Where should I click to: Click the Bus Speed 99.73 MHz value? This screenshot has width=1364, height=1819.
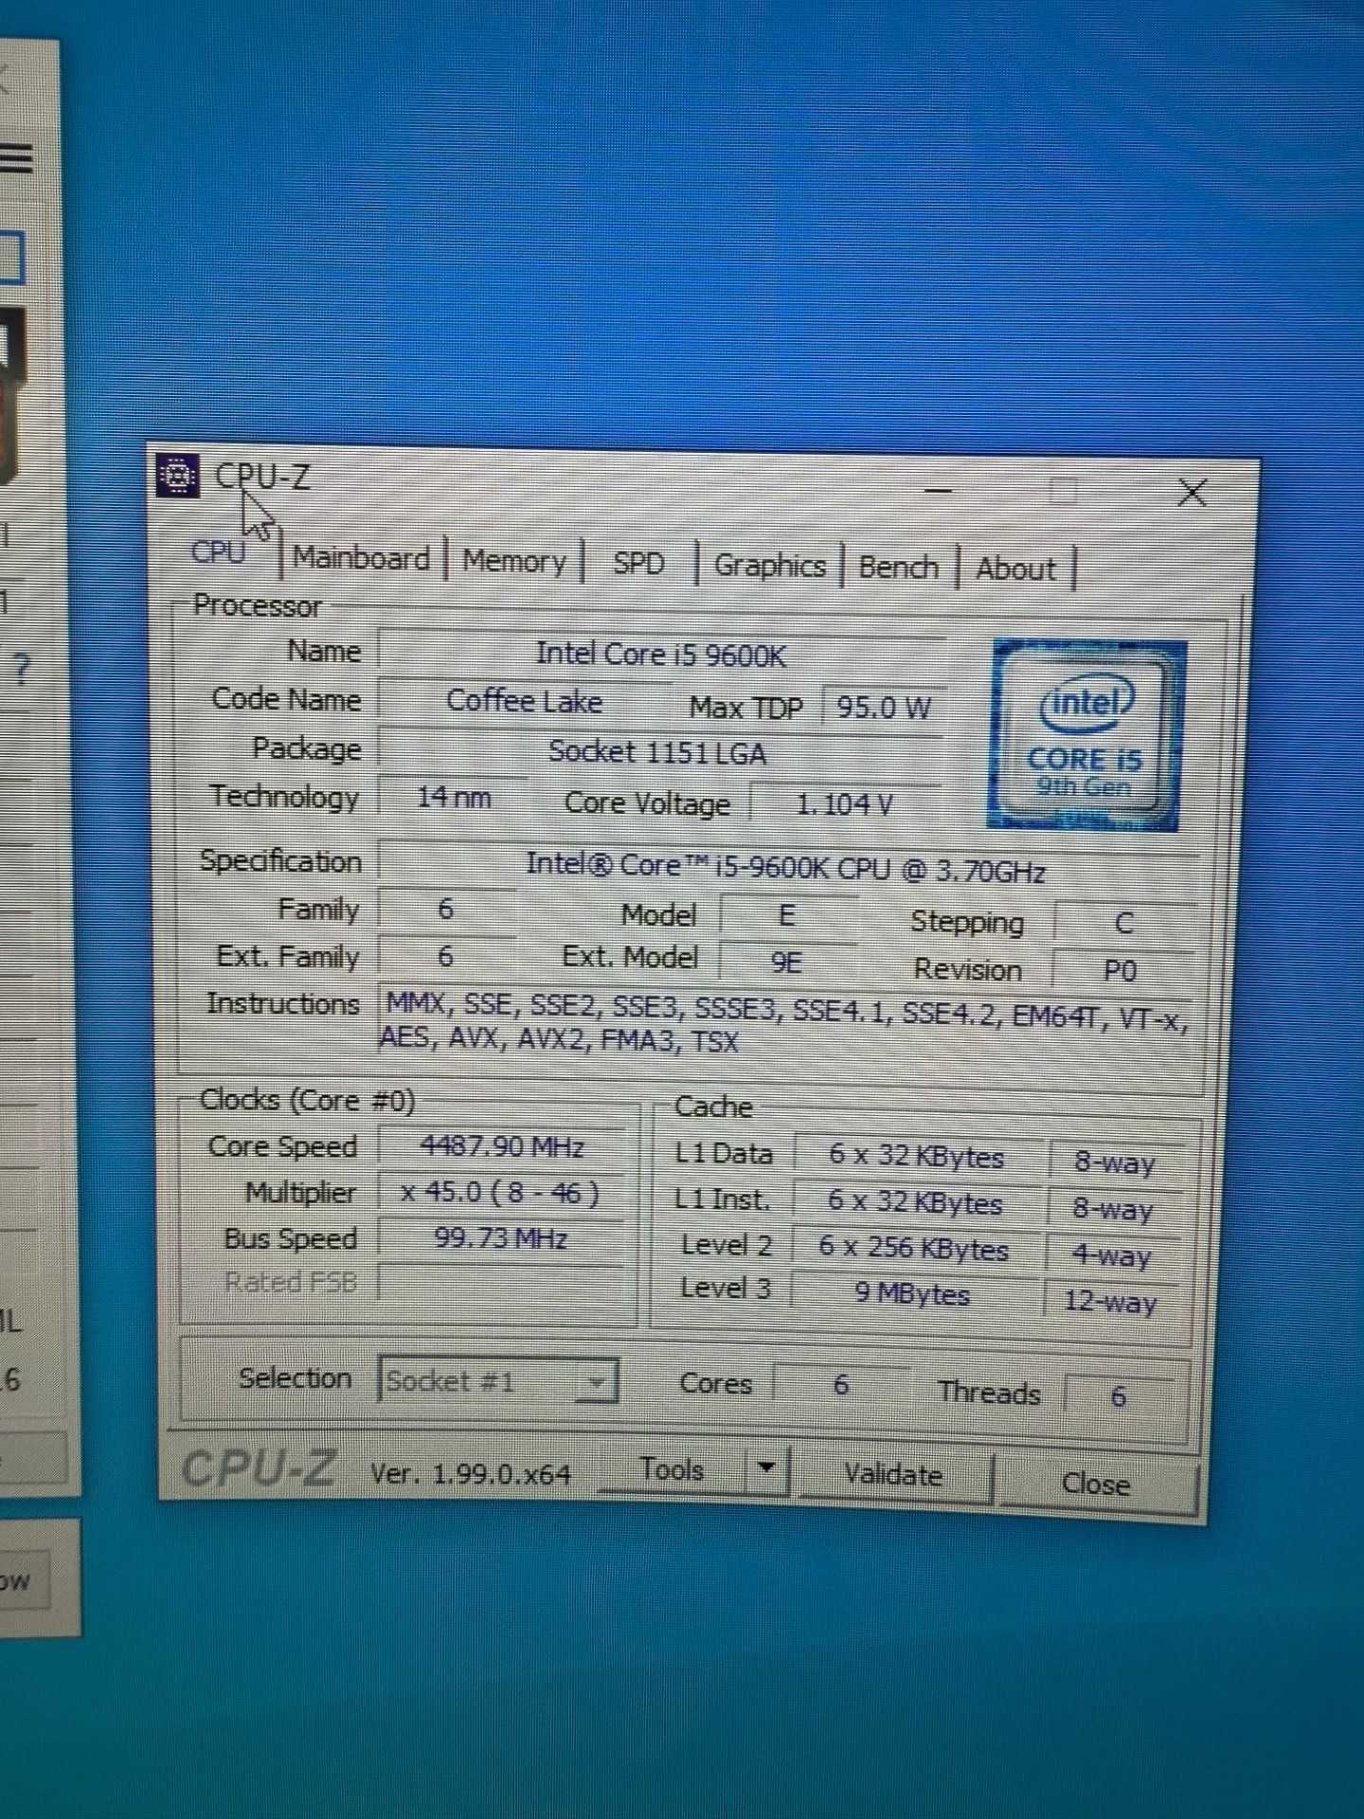[500, 1237]
